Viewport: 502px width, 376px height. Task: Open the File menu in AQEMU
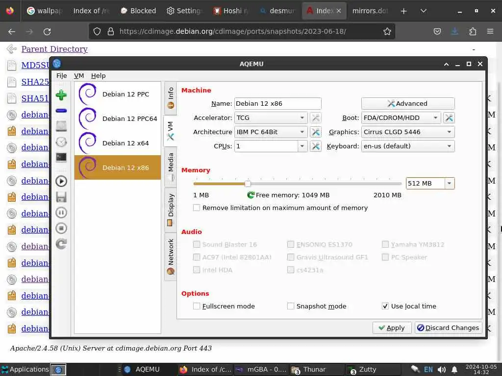[x=61, y=76]
